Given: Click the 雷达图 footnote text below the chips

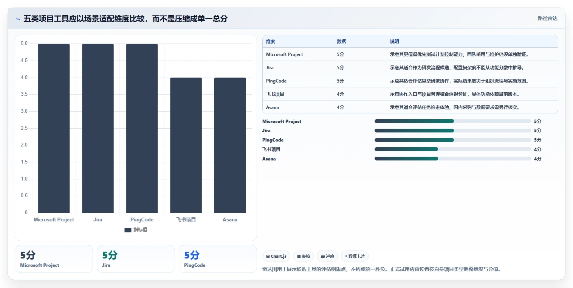Looking at the screenshot, I should (381, 269).
